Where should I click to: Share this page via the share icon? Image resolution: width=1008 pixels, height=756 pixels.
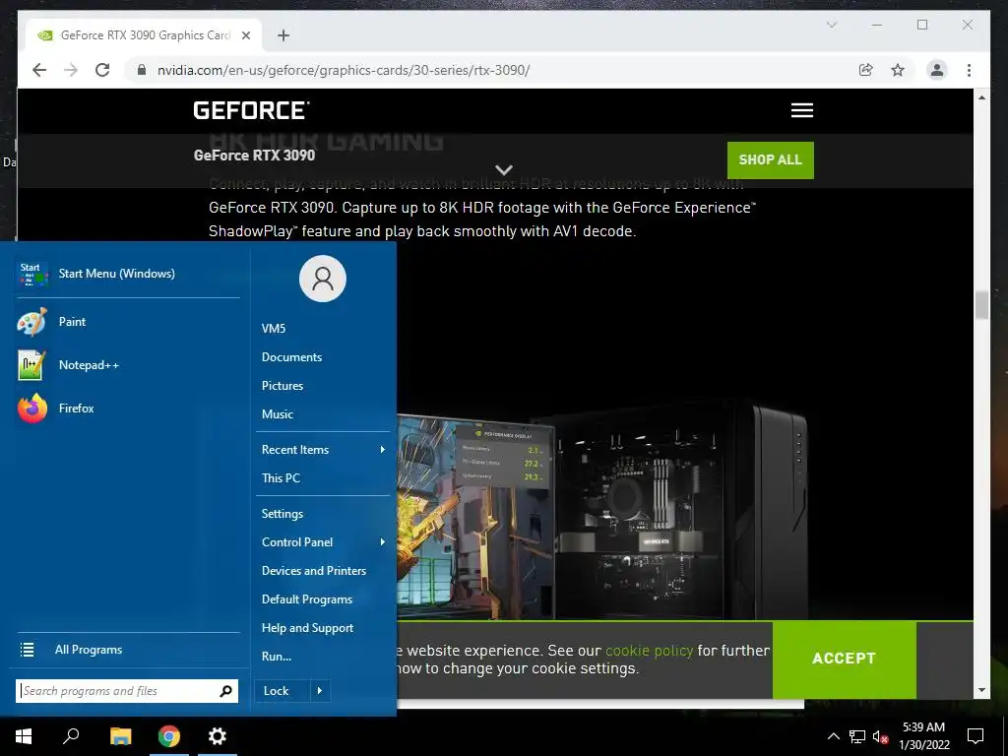point(866,70)
